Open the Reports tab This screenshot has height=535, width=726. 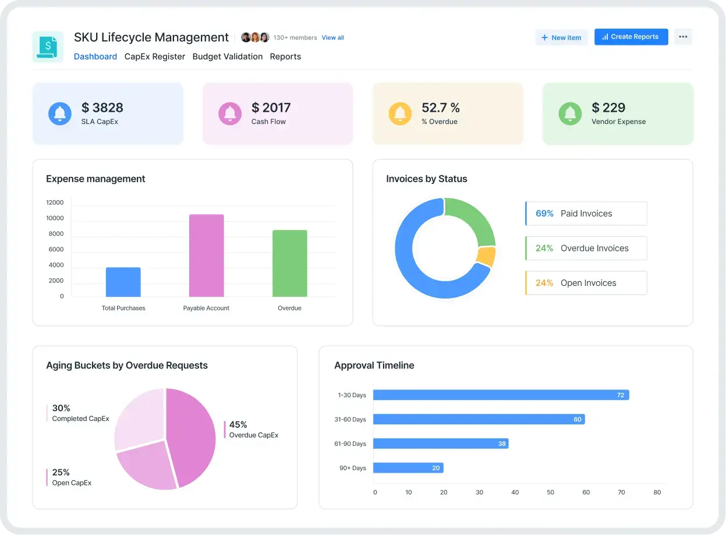click(285, 56)
